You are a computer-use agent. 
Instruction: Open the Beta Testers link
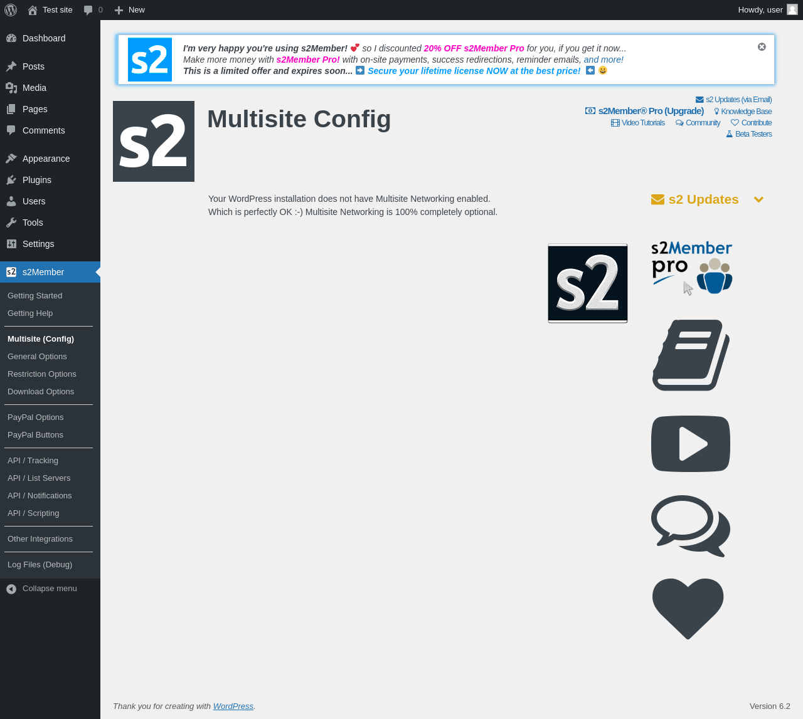(749, 134)
